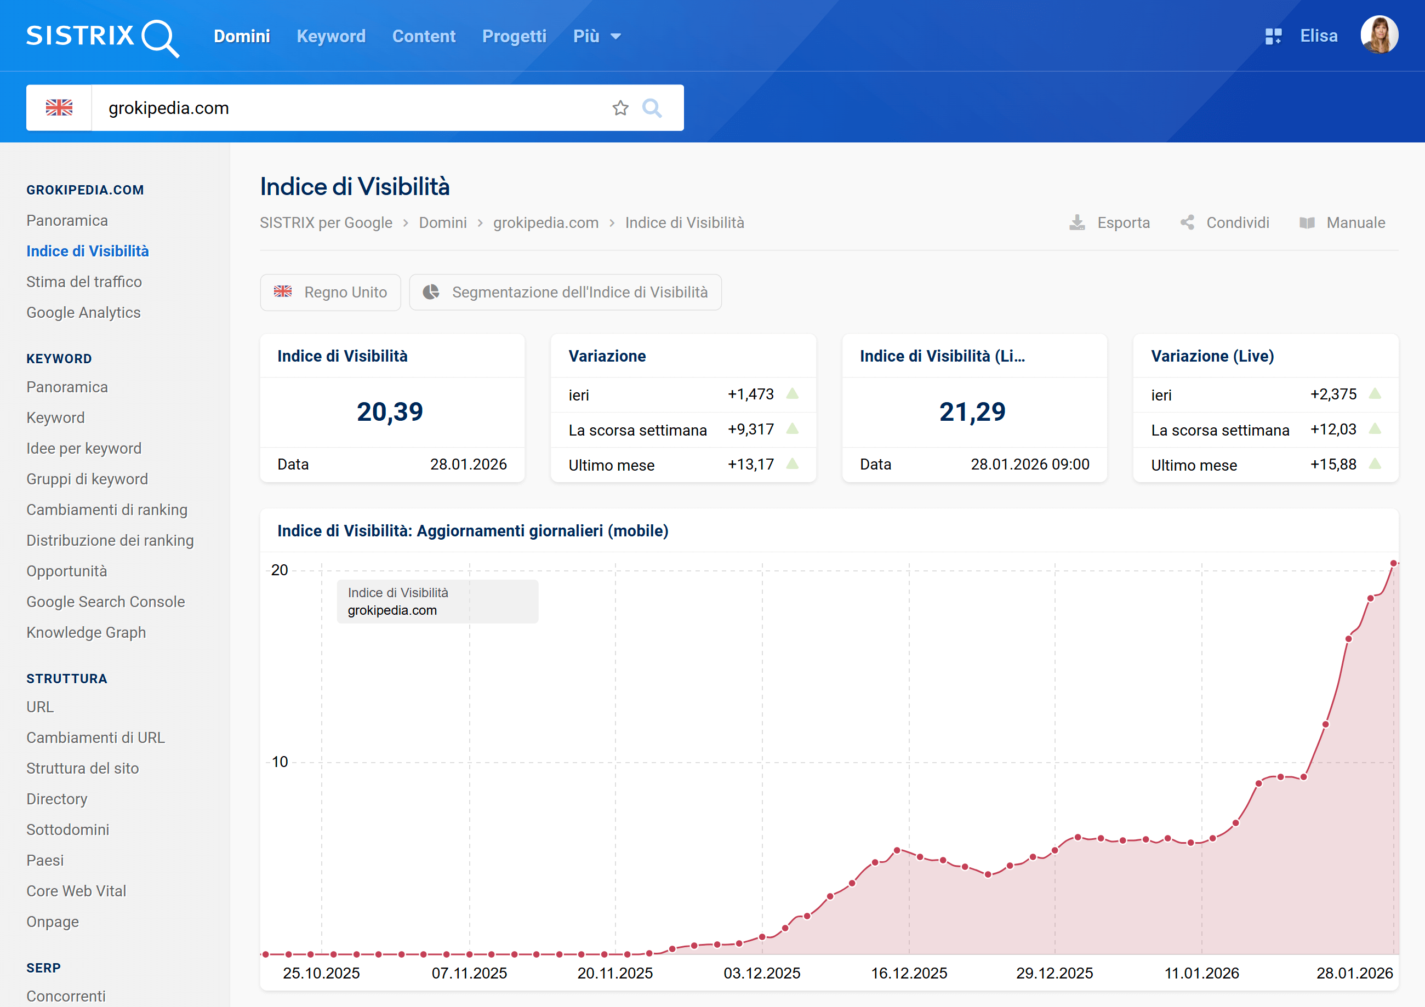This screenshot has width=1425, height=1007.
Task: Open the Progetti menu
Action: point(514,36)
